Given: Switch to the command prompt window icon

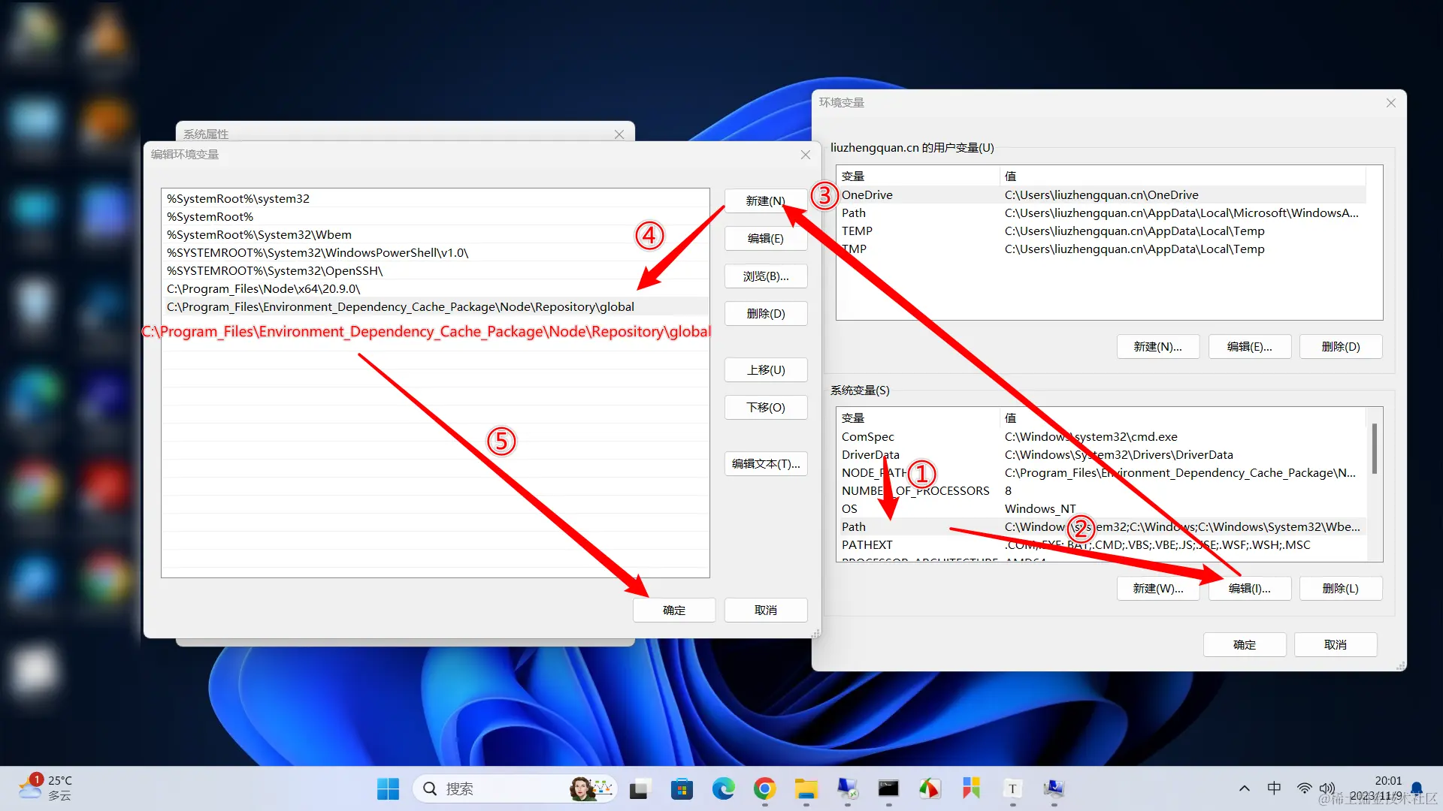Looking at the screenshot, I should (888, 788).
